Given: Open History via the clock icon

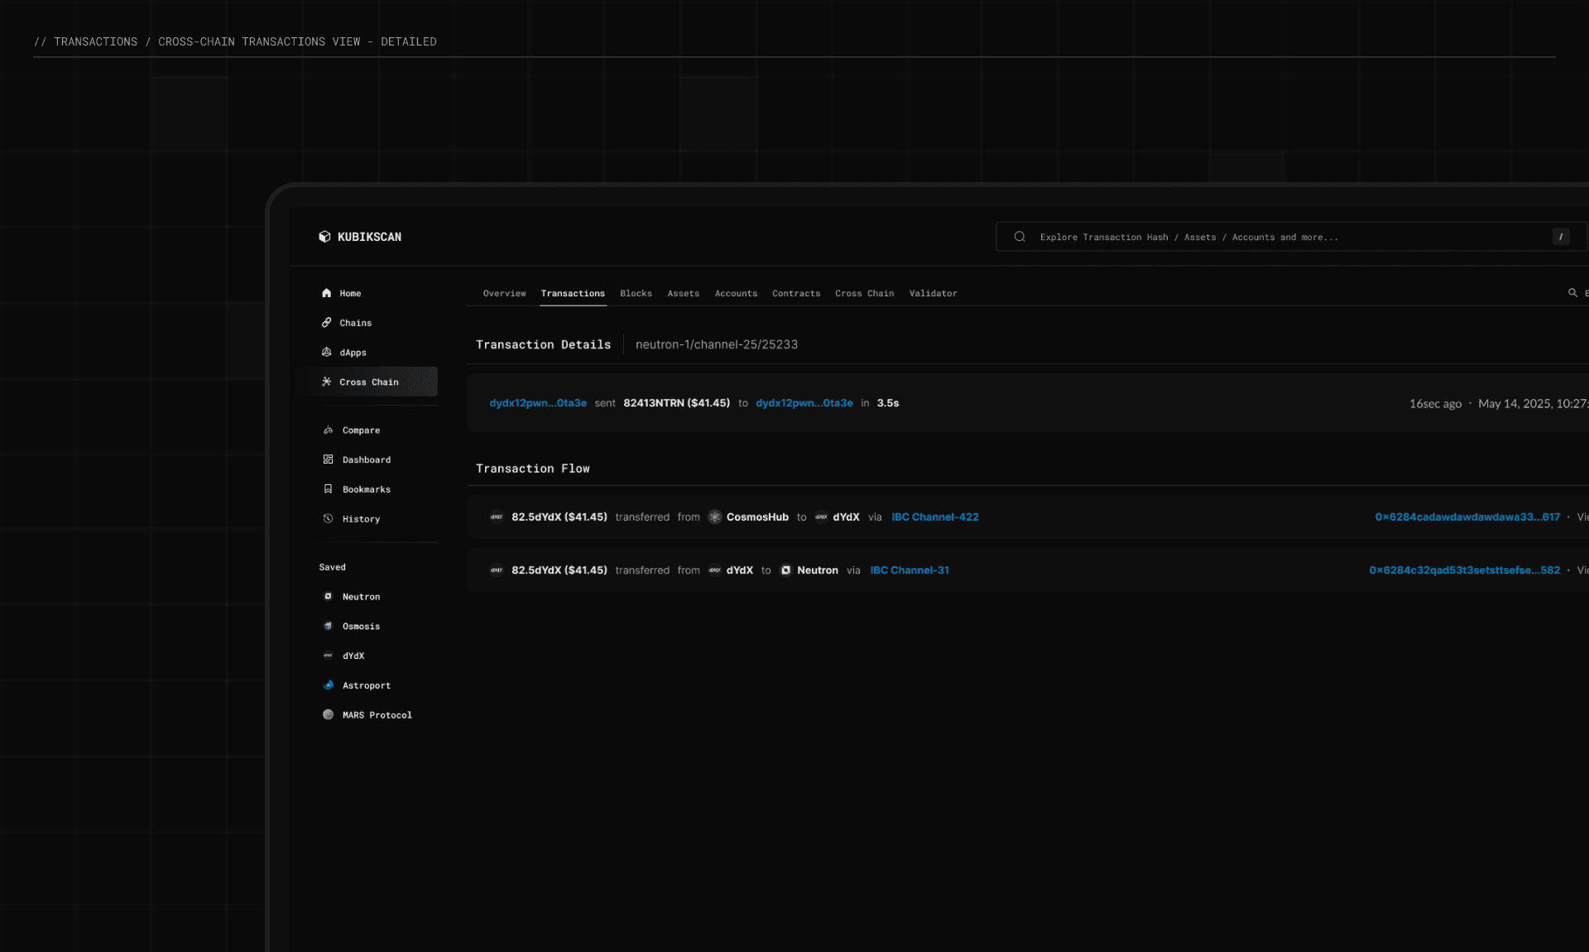Looking at the screenshot, I should 329,519.
